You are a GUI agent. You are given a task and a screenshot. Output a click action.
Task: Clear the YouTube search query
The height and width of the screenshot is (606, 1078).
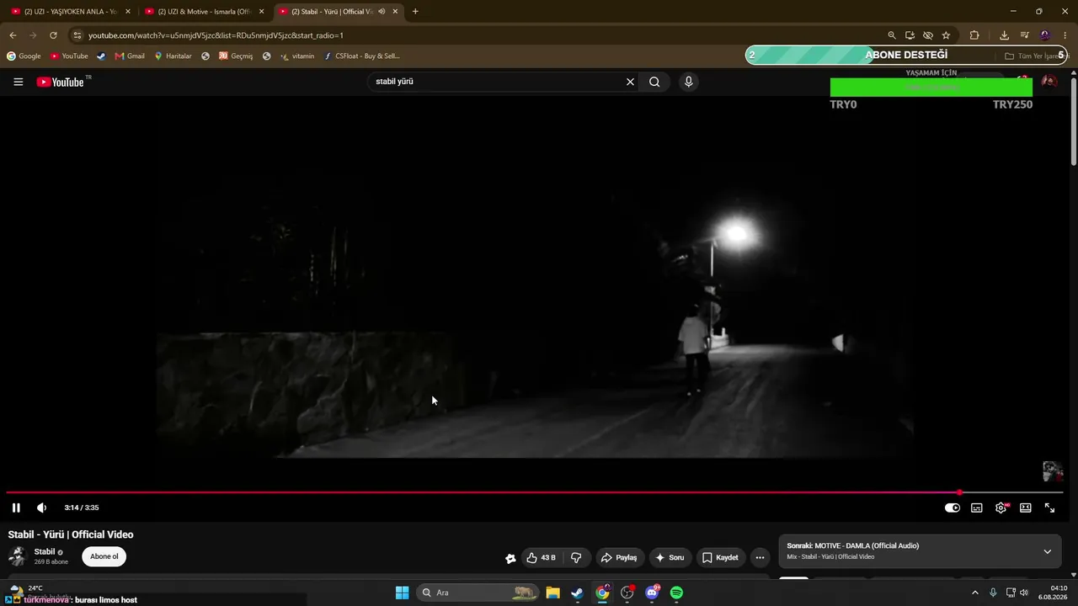click(630, 82)
